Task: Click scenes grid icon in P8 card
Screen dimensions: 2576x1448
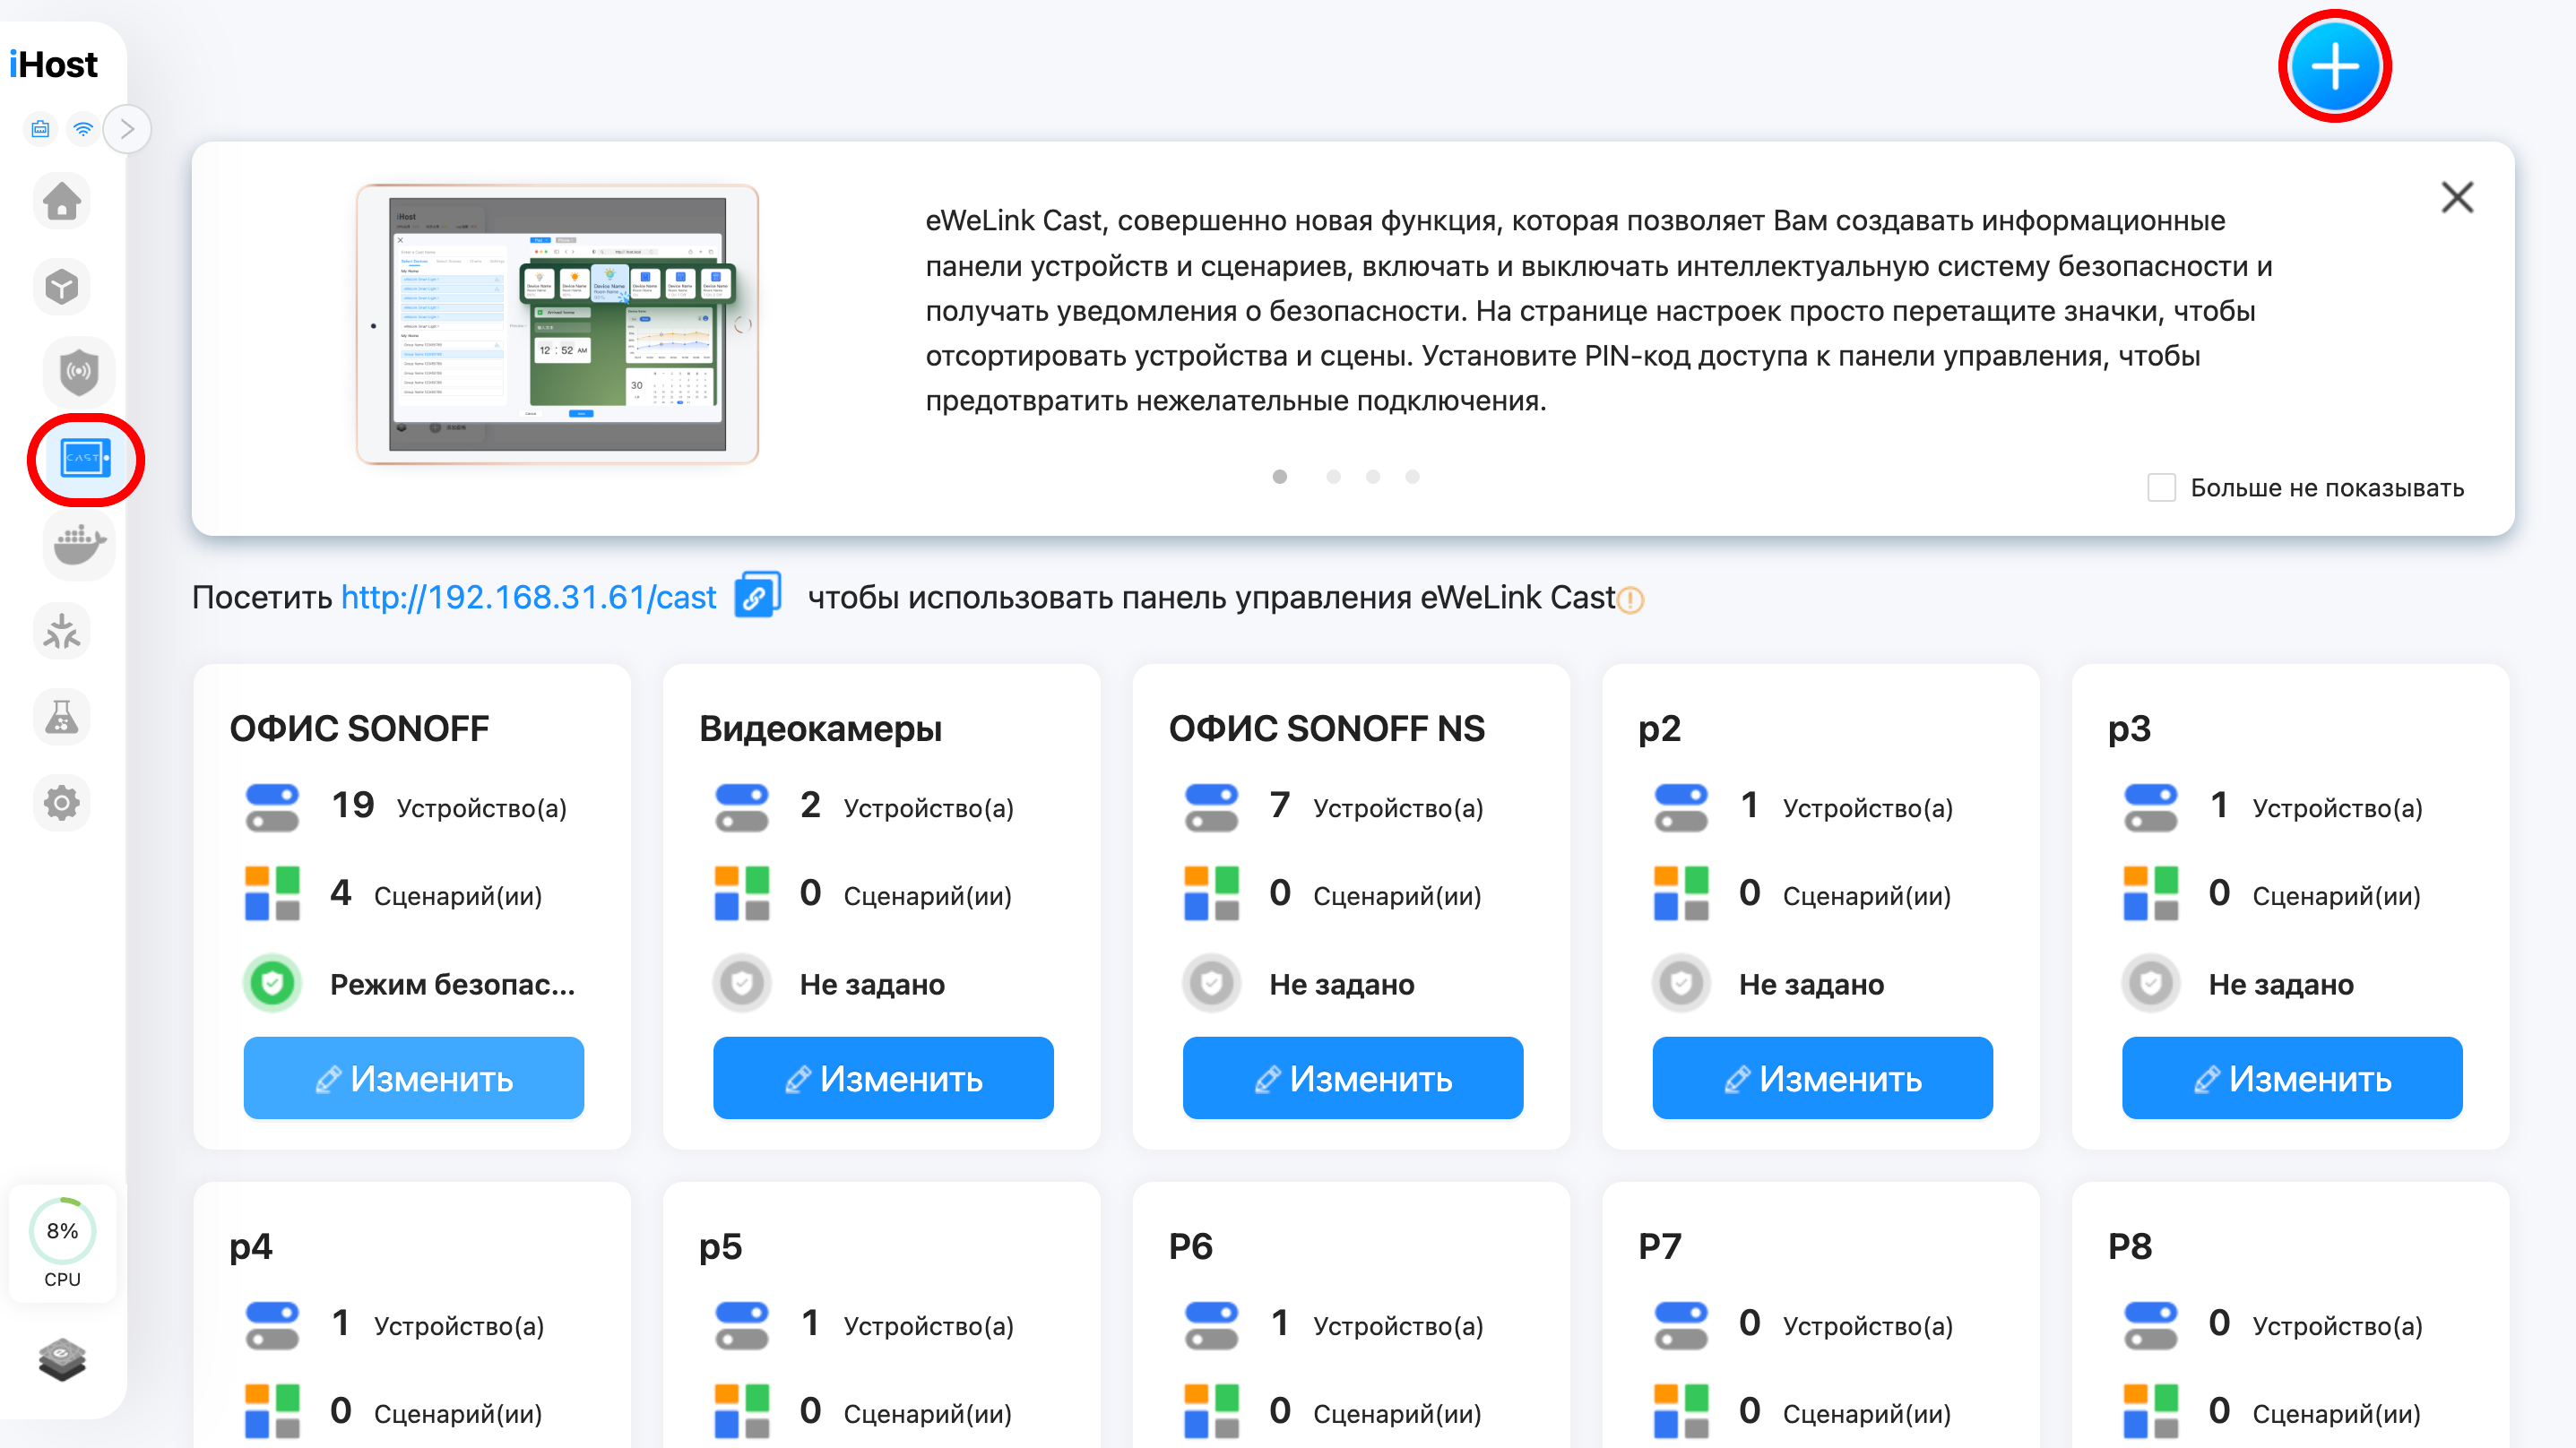Action: tap(2151, 1411)
